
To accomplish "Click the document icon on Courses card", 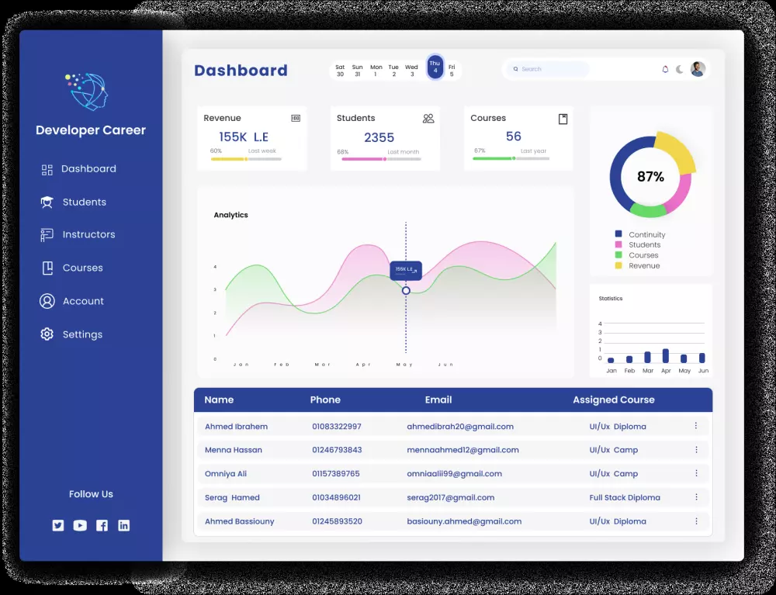I will [562, 118].
